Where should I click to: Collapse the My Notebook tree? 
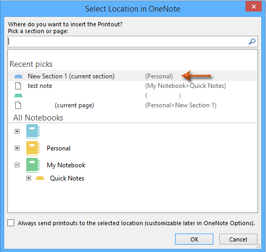[x=17, y=165]
